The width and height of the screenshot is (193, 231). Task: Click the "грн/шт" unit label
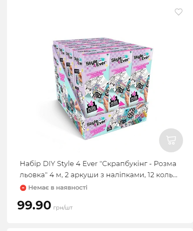point(63,207)
